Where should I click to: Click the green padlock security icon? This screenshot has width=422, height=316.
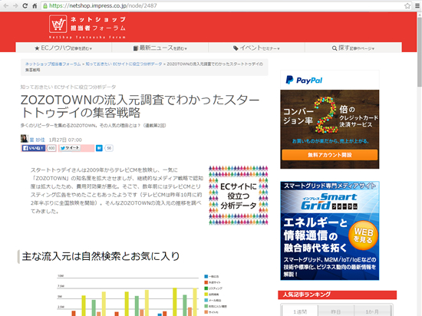[x=45, y=5]
